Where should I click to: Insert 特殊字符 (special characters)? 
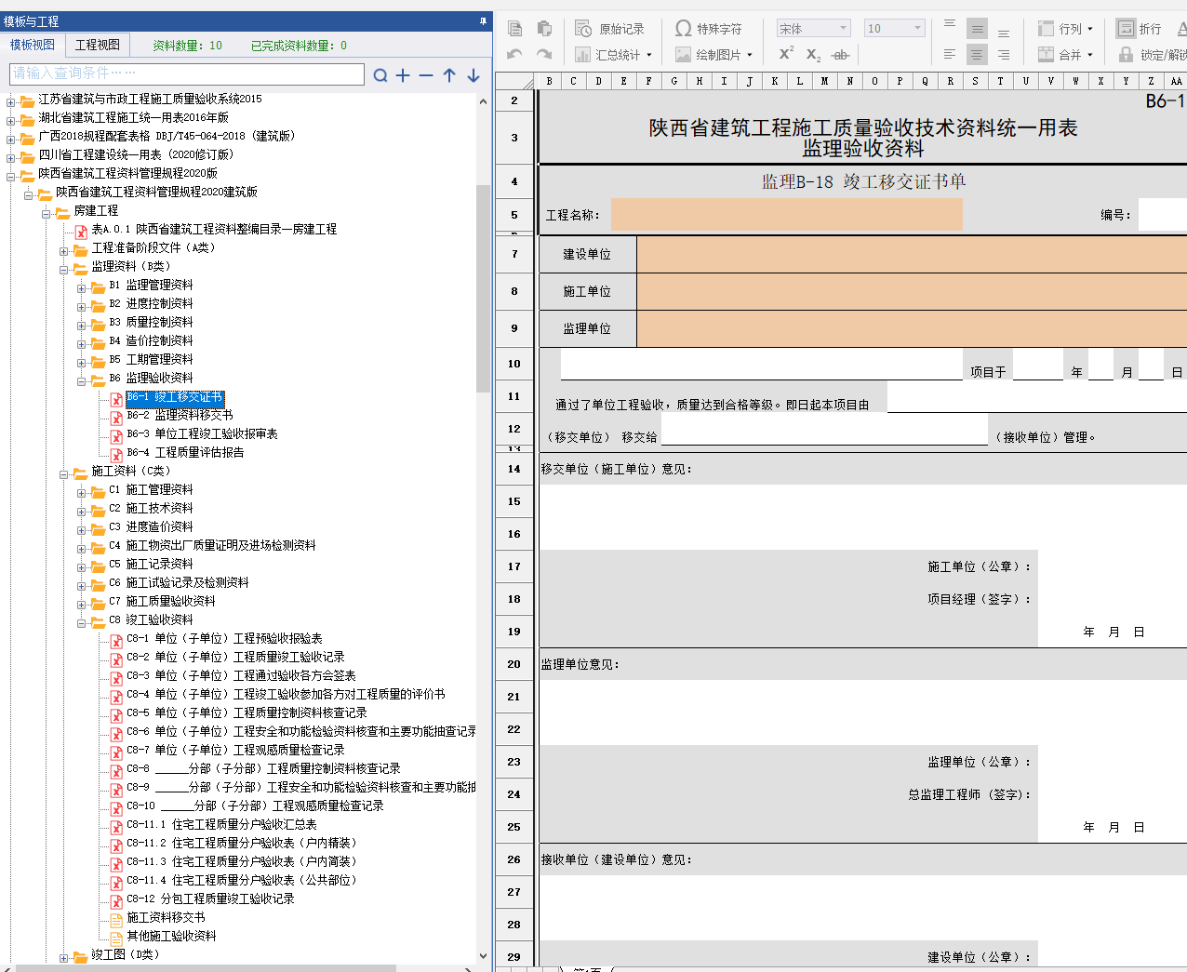[x=709, y=29]
